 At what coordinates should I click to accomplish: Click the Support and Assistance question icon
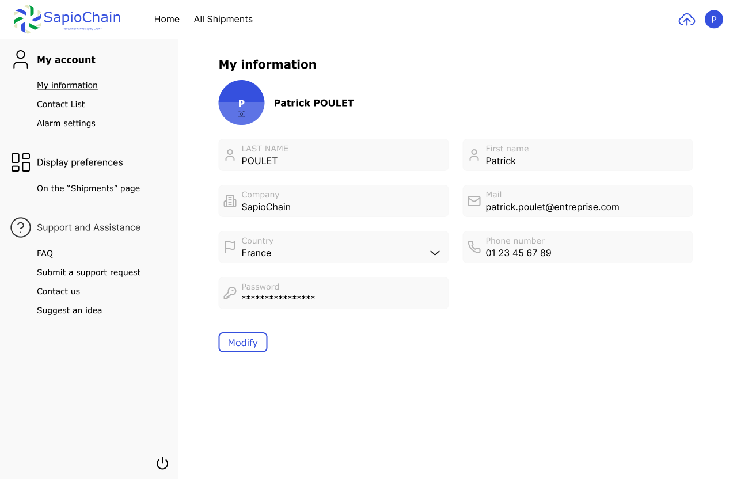click(x=21, y=227)
